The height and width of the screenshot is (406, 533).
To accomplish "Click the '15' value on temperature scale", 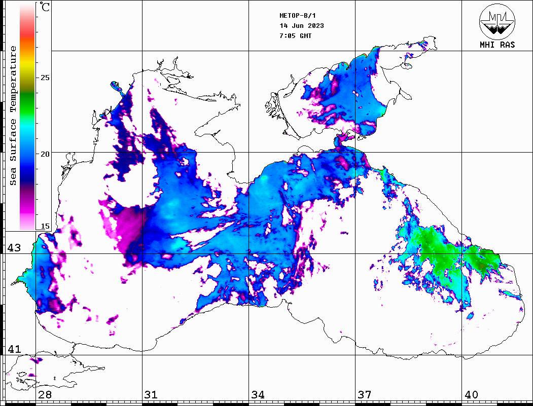I will coord(45,226).
